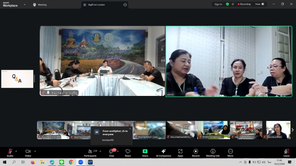Open the View layout menu
This screenshot has width=296, height=166.
click(259, 4)
